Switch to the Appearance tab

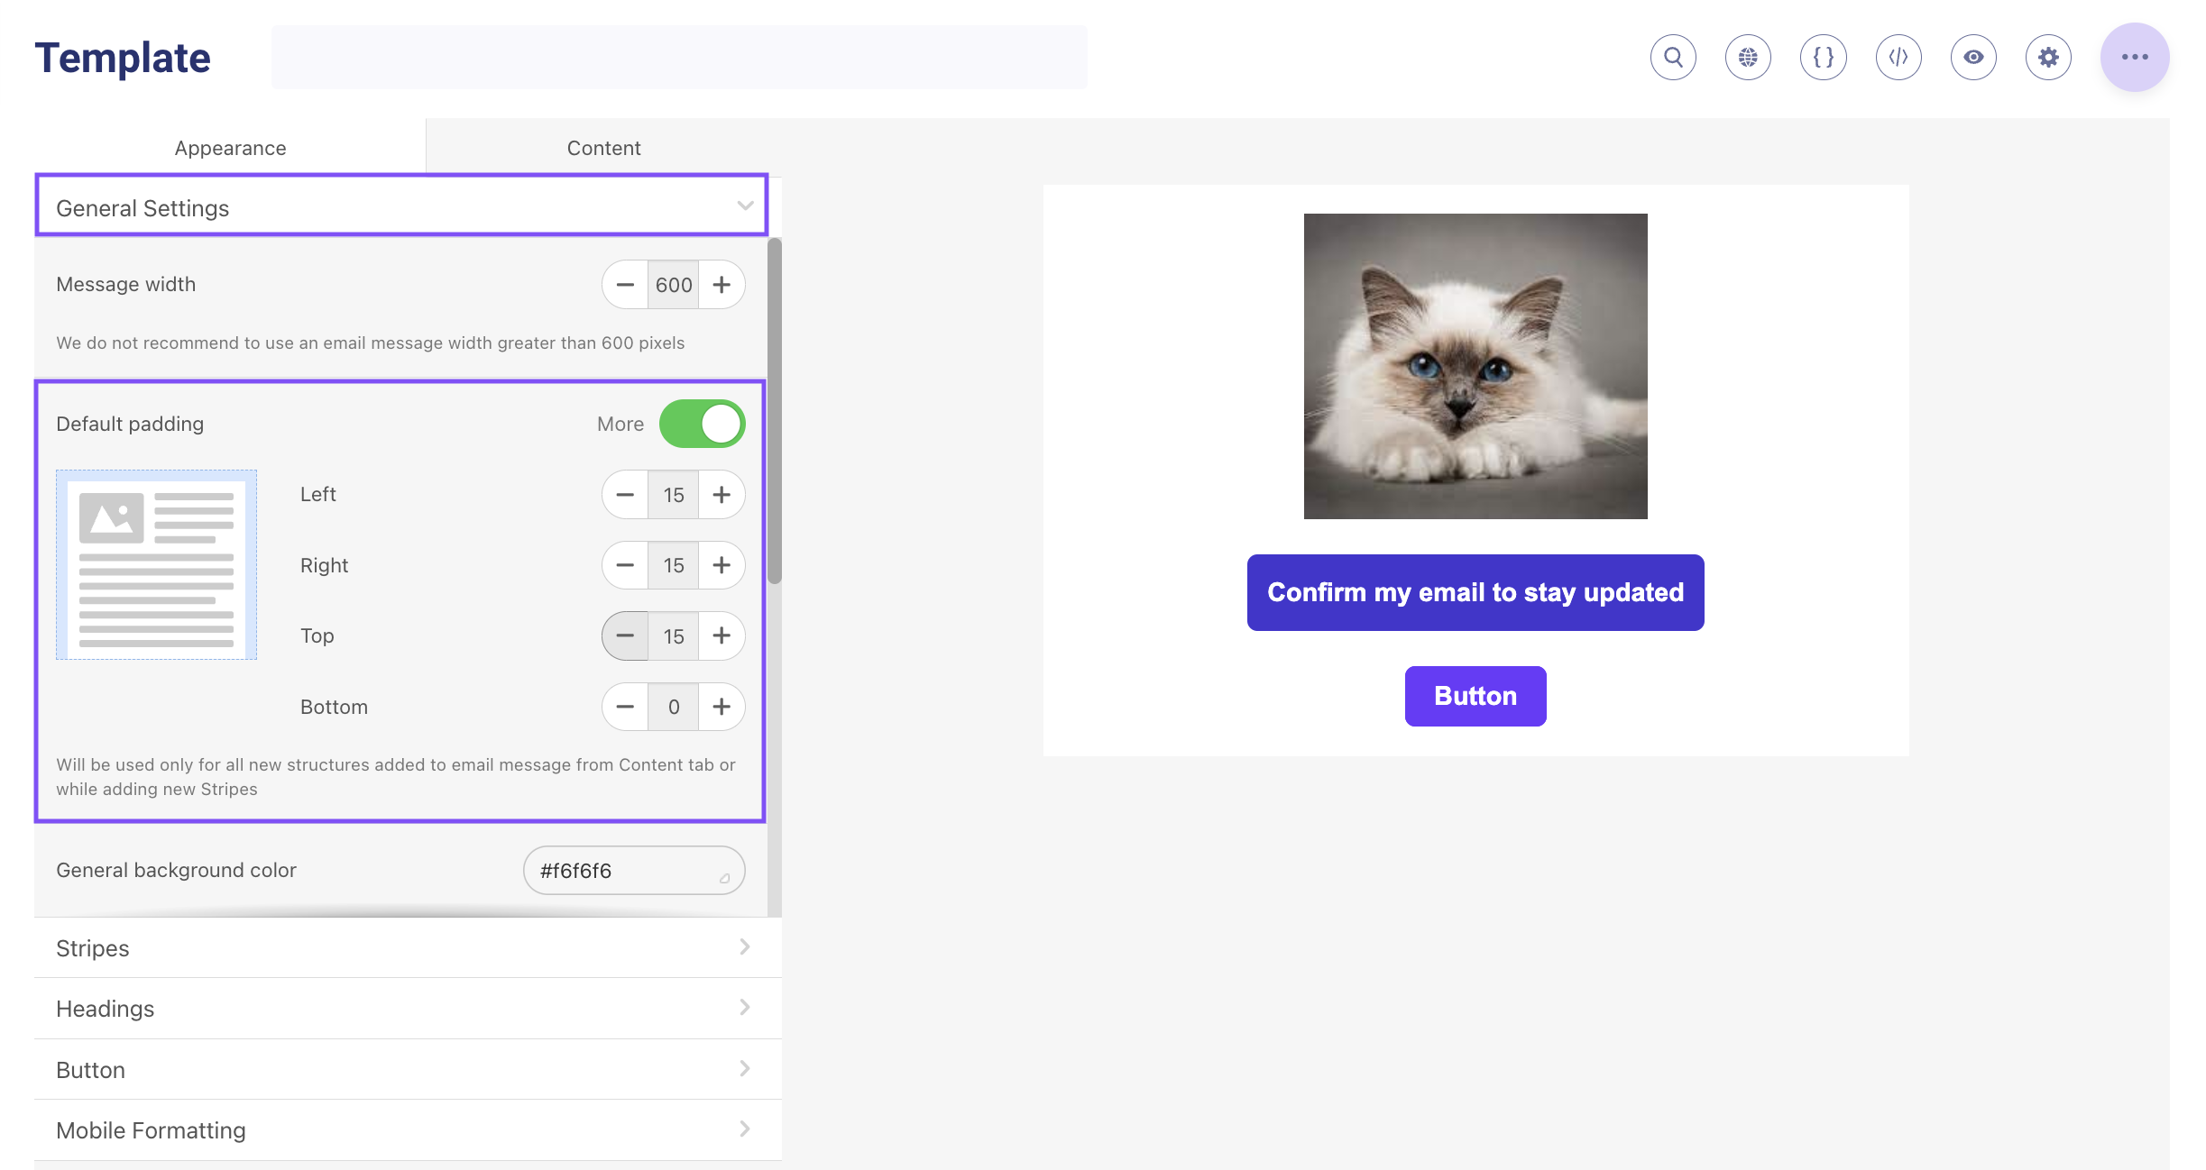[231, 146]
